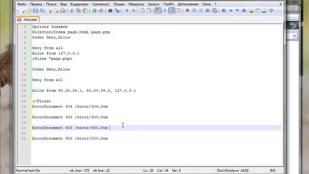This screenshot has width=309, height=174.
Task: Click the Open file folder icon
Action: coord(29,11)
